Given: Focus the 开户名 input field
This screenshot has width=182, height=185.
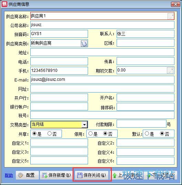Looking at the screenshot, I should point(146,97).
